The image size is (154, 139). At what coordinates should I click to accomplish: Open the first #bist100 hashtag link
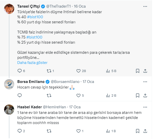point(36,17)
